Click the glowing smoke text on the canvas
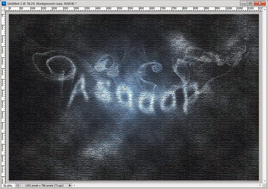This screenshot has width=268, height=189. click(132, 97)
